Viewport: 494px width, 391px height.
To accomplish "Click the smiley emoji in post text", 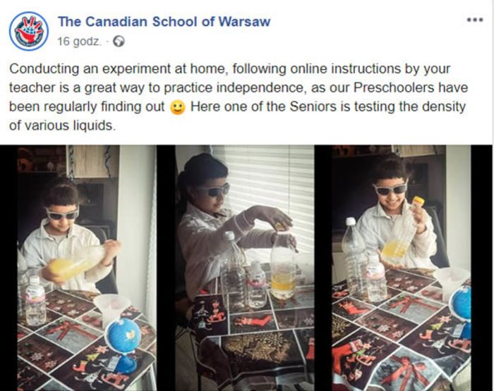I will point(177,107).
